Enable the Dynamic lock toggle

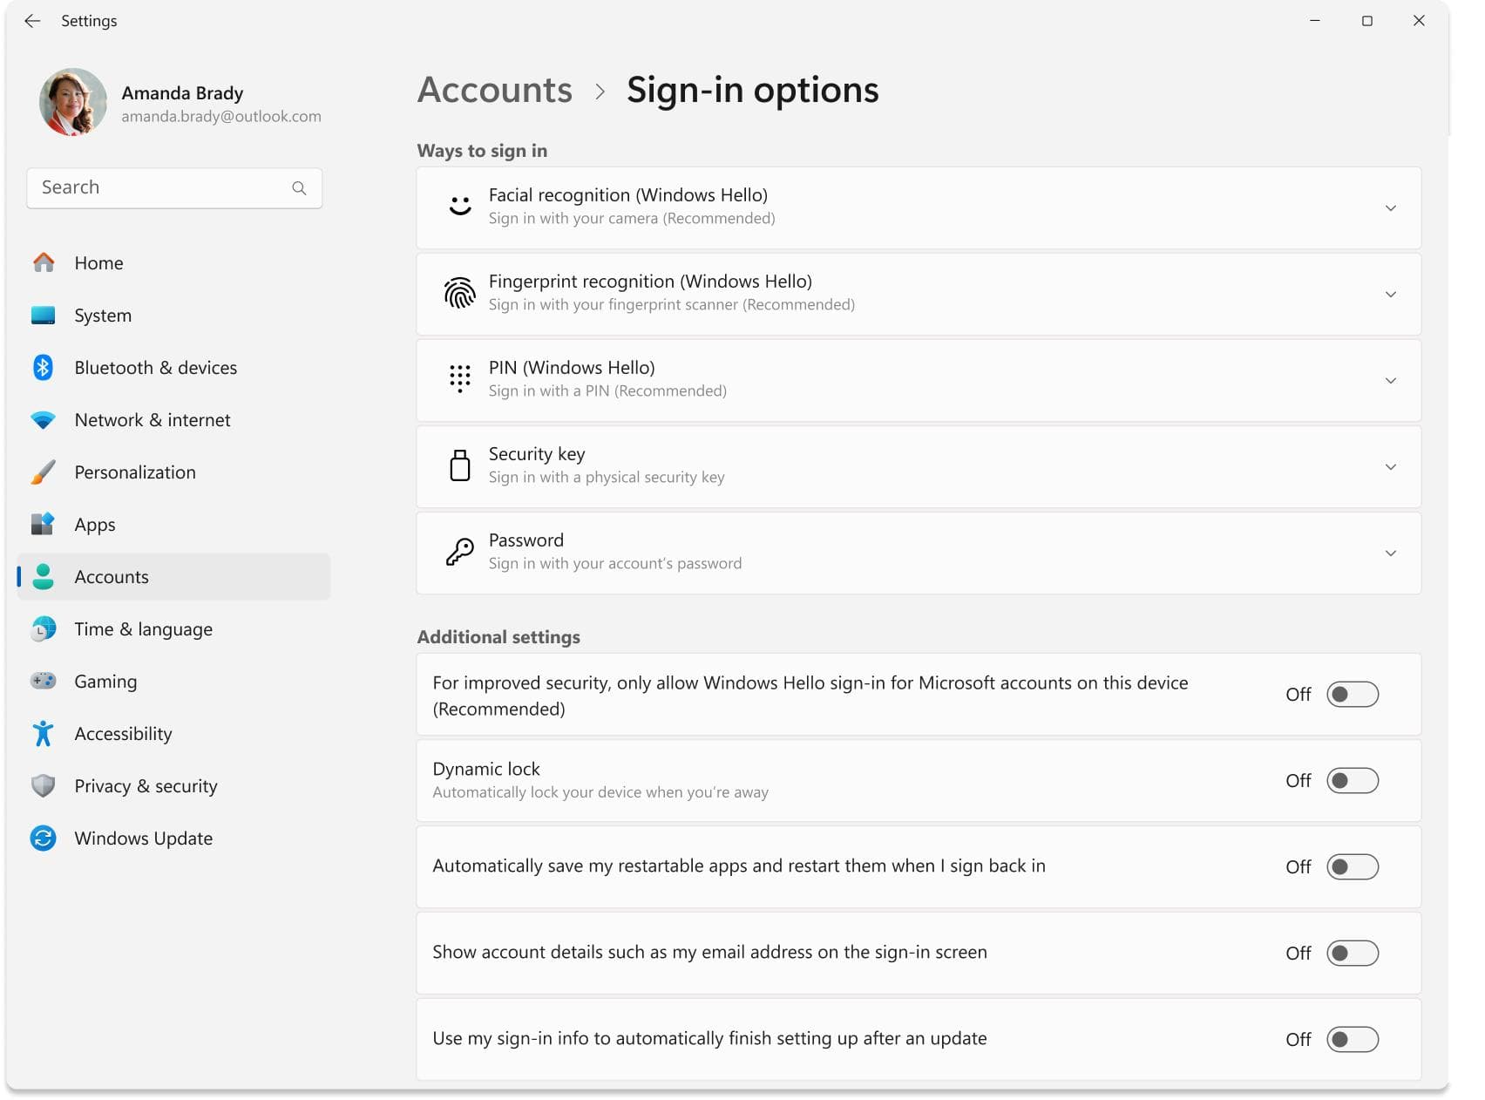point(1353,781)
